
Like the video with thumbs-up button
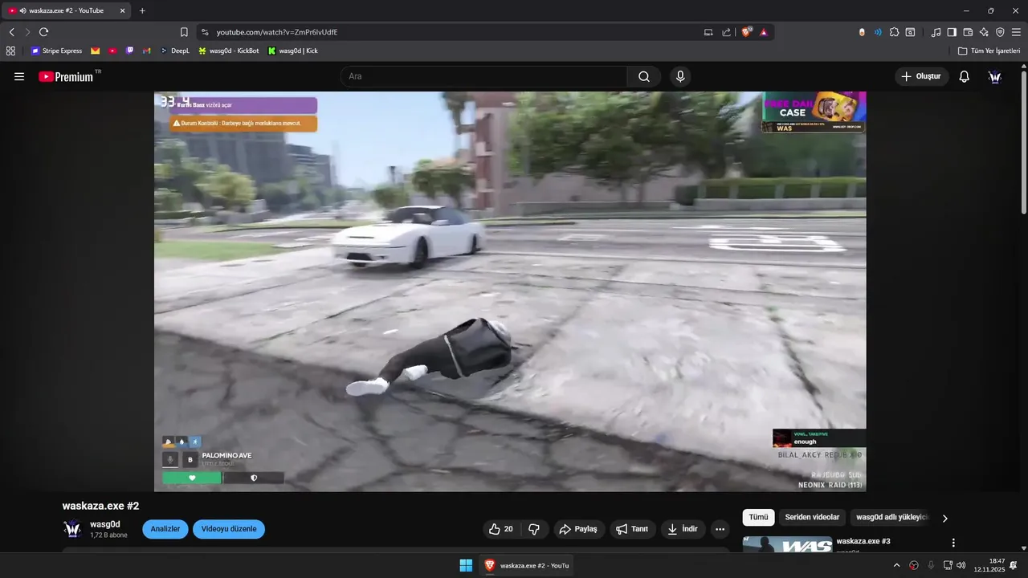tap(501, 529)
